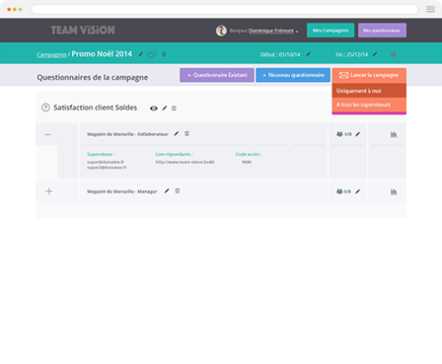Add a Nouveau questionnaire

pos(293,75)
